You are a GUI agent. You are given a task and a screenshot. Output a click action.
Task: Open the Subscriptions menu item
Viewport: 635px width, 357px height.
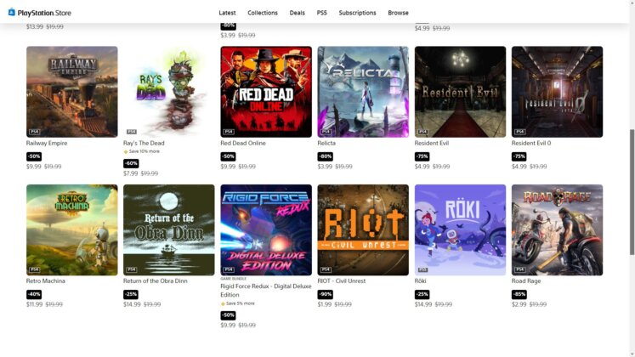pyautogui.click(x=357, y=13)
